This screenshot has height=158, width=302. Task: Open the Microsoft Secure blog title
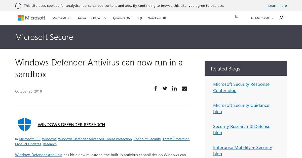44,37
